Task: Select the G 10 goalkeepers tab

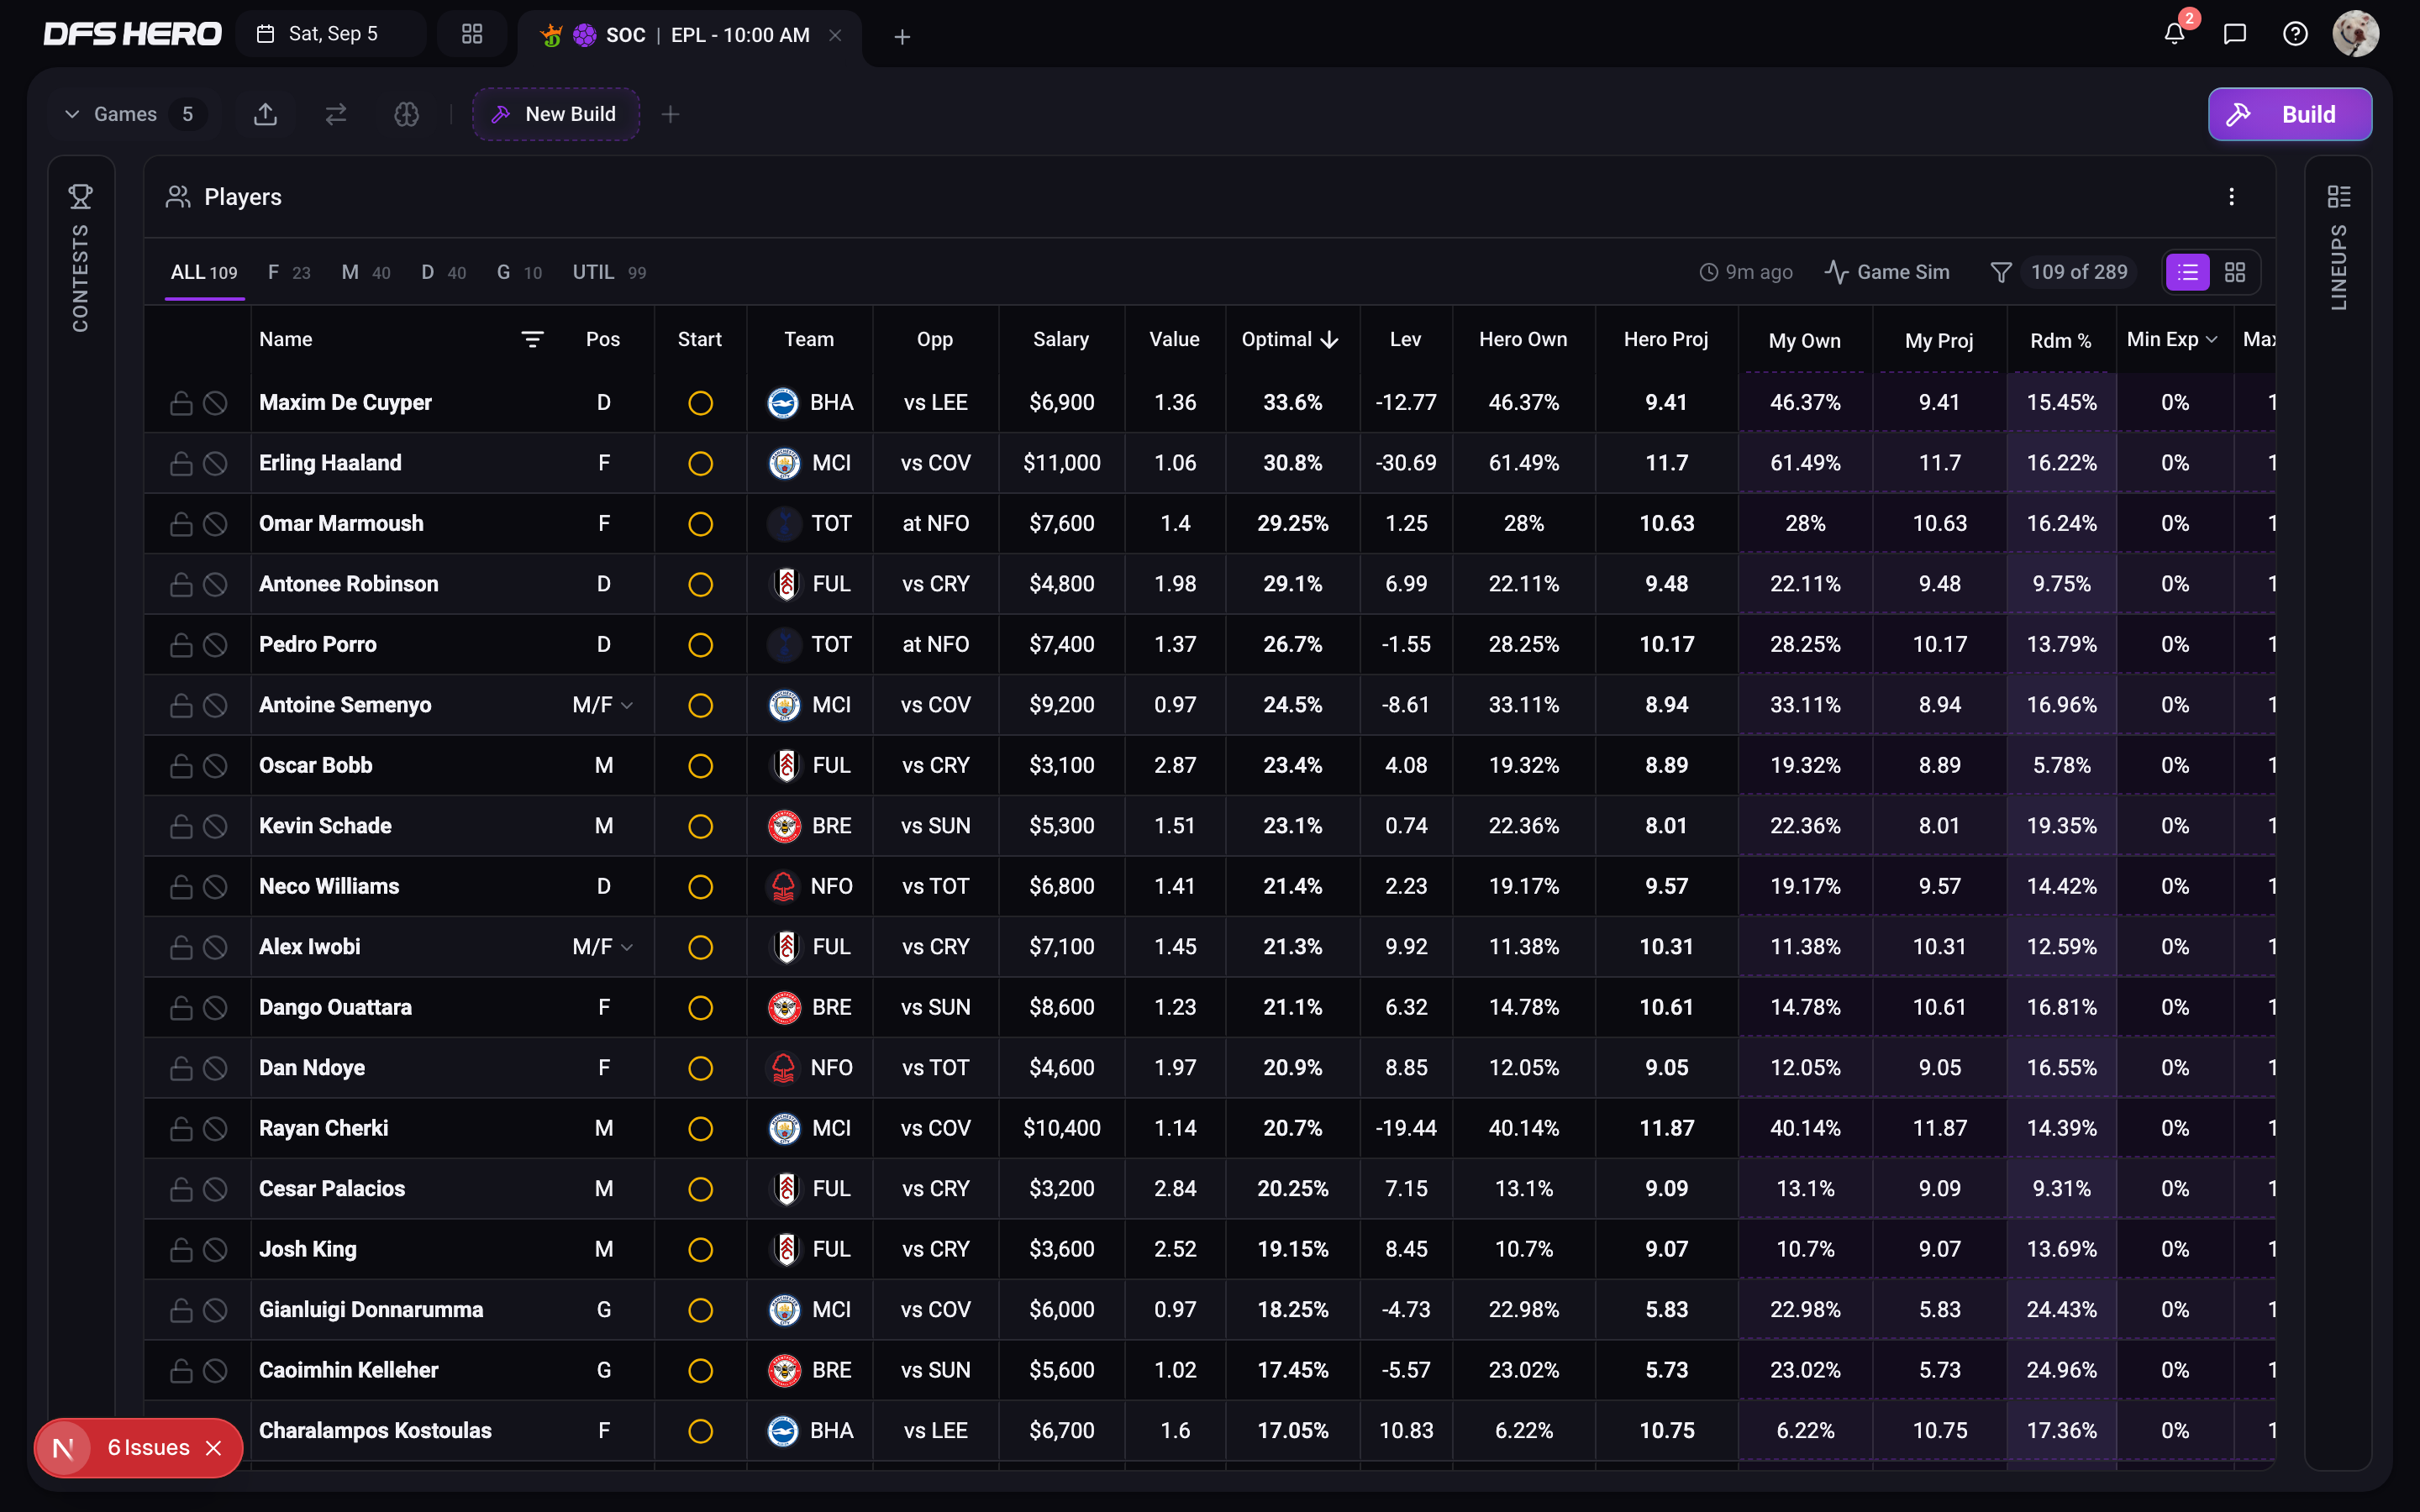Action: (x=519, y=272)
